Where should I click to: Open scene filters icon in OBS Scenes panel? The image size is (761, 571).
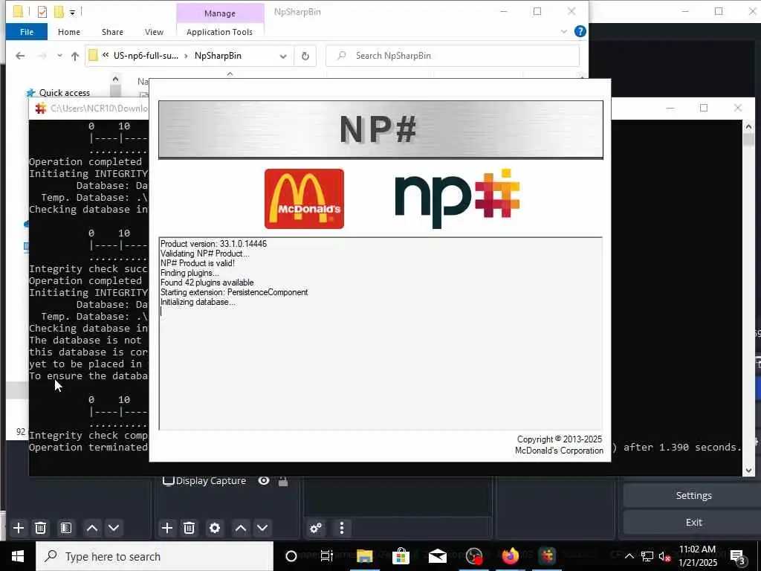click(66, 528)
